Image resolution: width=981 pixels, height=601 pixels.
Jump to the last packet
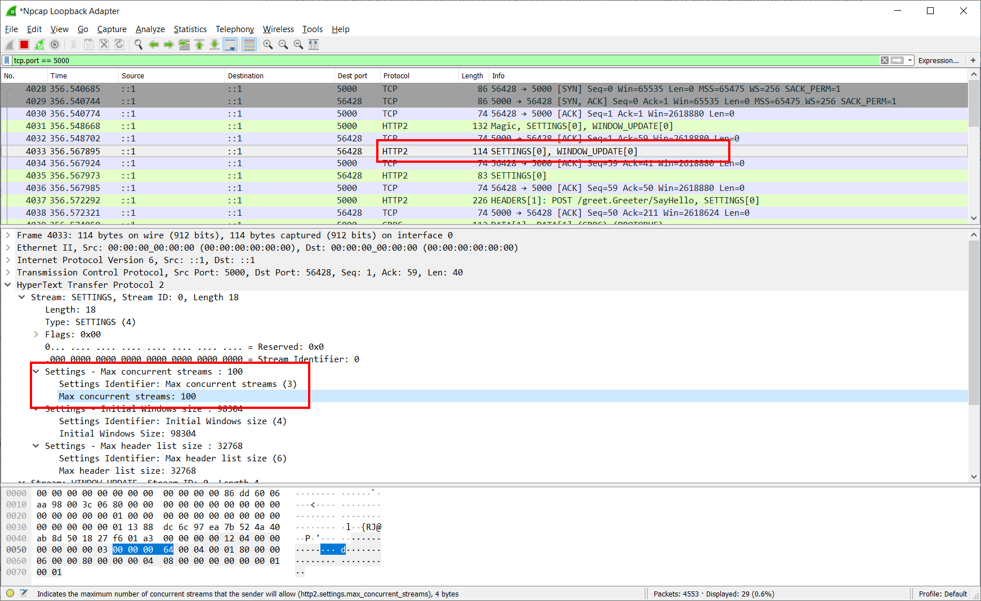(215, 44)
